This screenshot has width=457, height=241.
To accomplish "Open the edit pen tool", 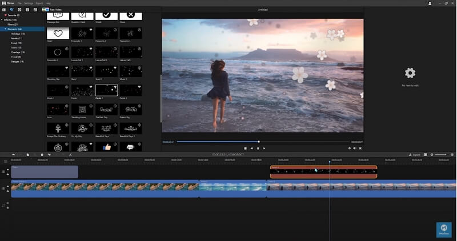I will pyautogui.click(x=70, y=155).
